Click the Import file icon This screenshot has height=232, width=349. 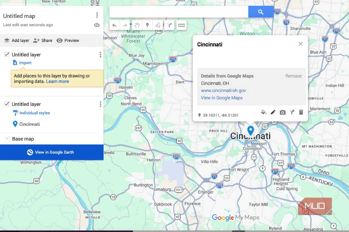click(x=15, y=63)
